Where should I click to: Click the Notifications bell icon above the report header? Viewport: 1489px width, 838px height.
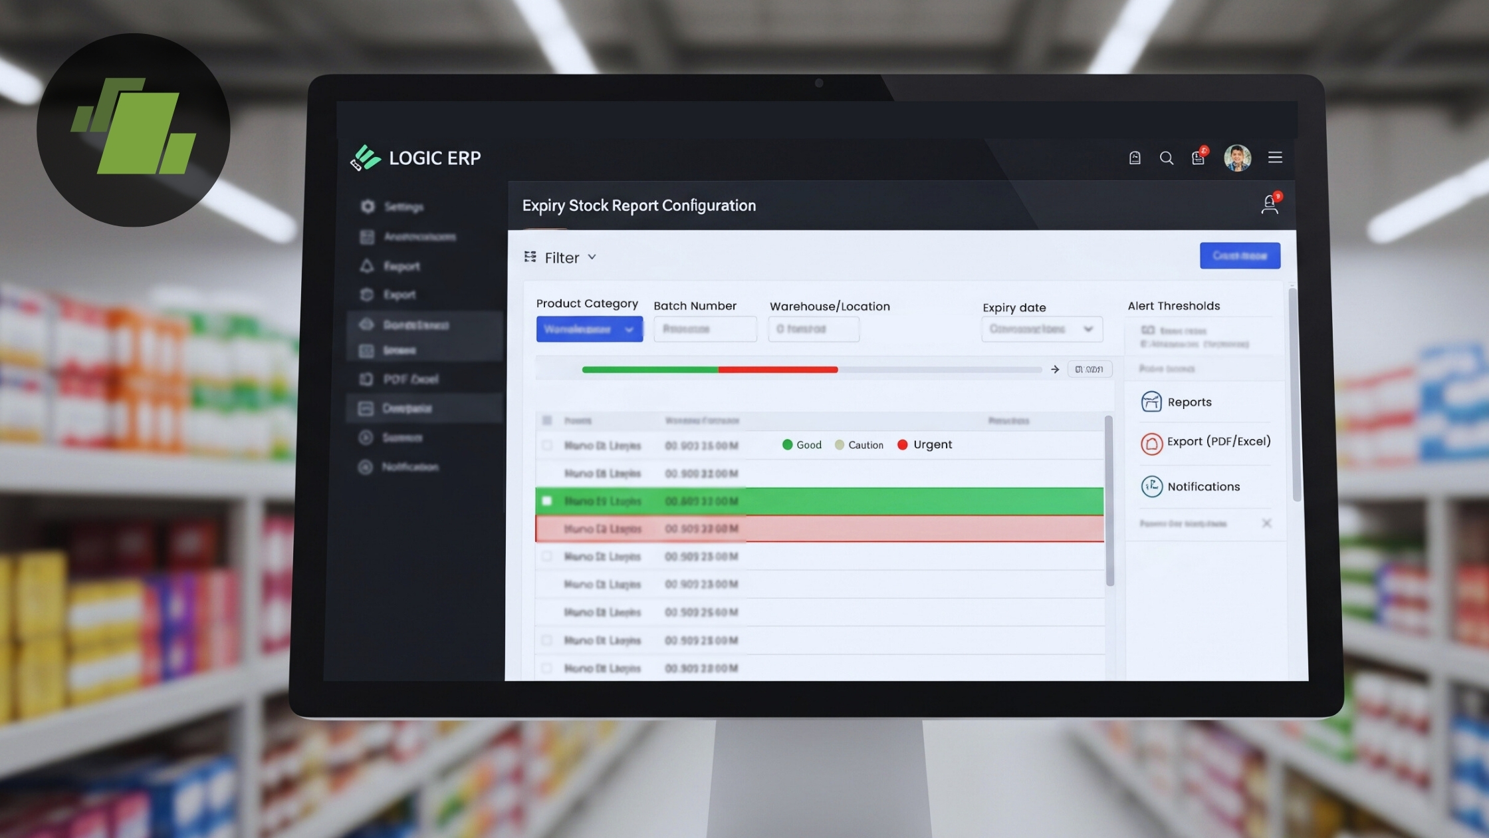(x=1270, y=205)
